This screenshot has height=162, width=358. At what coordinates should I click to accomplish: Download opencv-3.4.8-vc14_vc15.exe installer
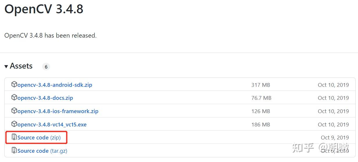(52, 125)
